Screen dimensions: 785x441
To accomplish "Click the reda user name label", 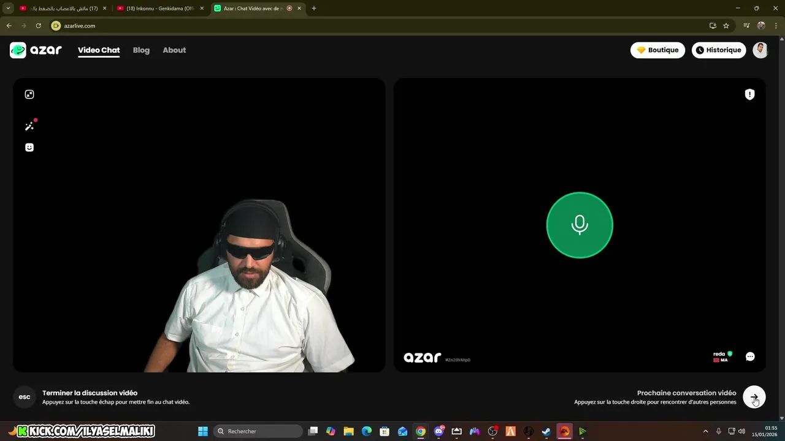I will click(719, 353).
